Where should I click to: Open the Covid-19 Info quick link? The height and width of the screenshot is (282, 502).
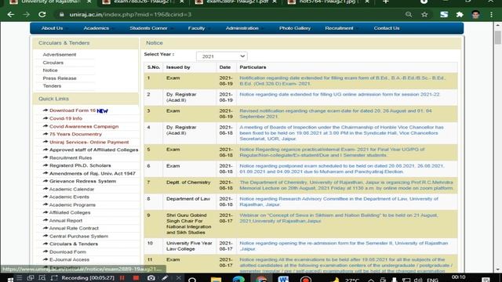click(66, 118)
